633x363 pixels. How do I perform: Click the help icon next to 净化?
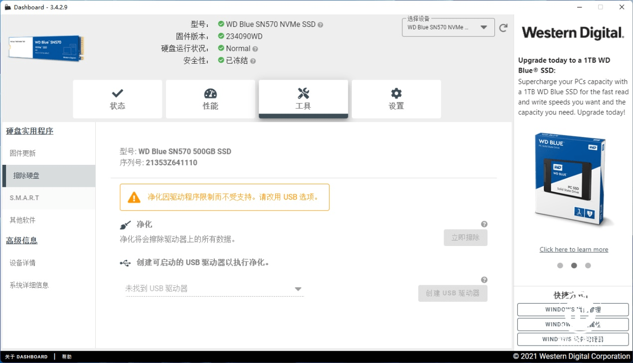pyautogui.click(x=484, y=224)
